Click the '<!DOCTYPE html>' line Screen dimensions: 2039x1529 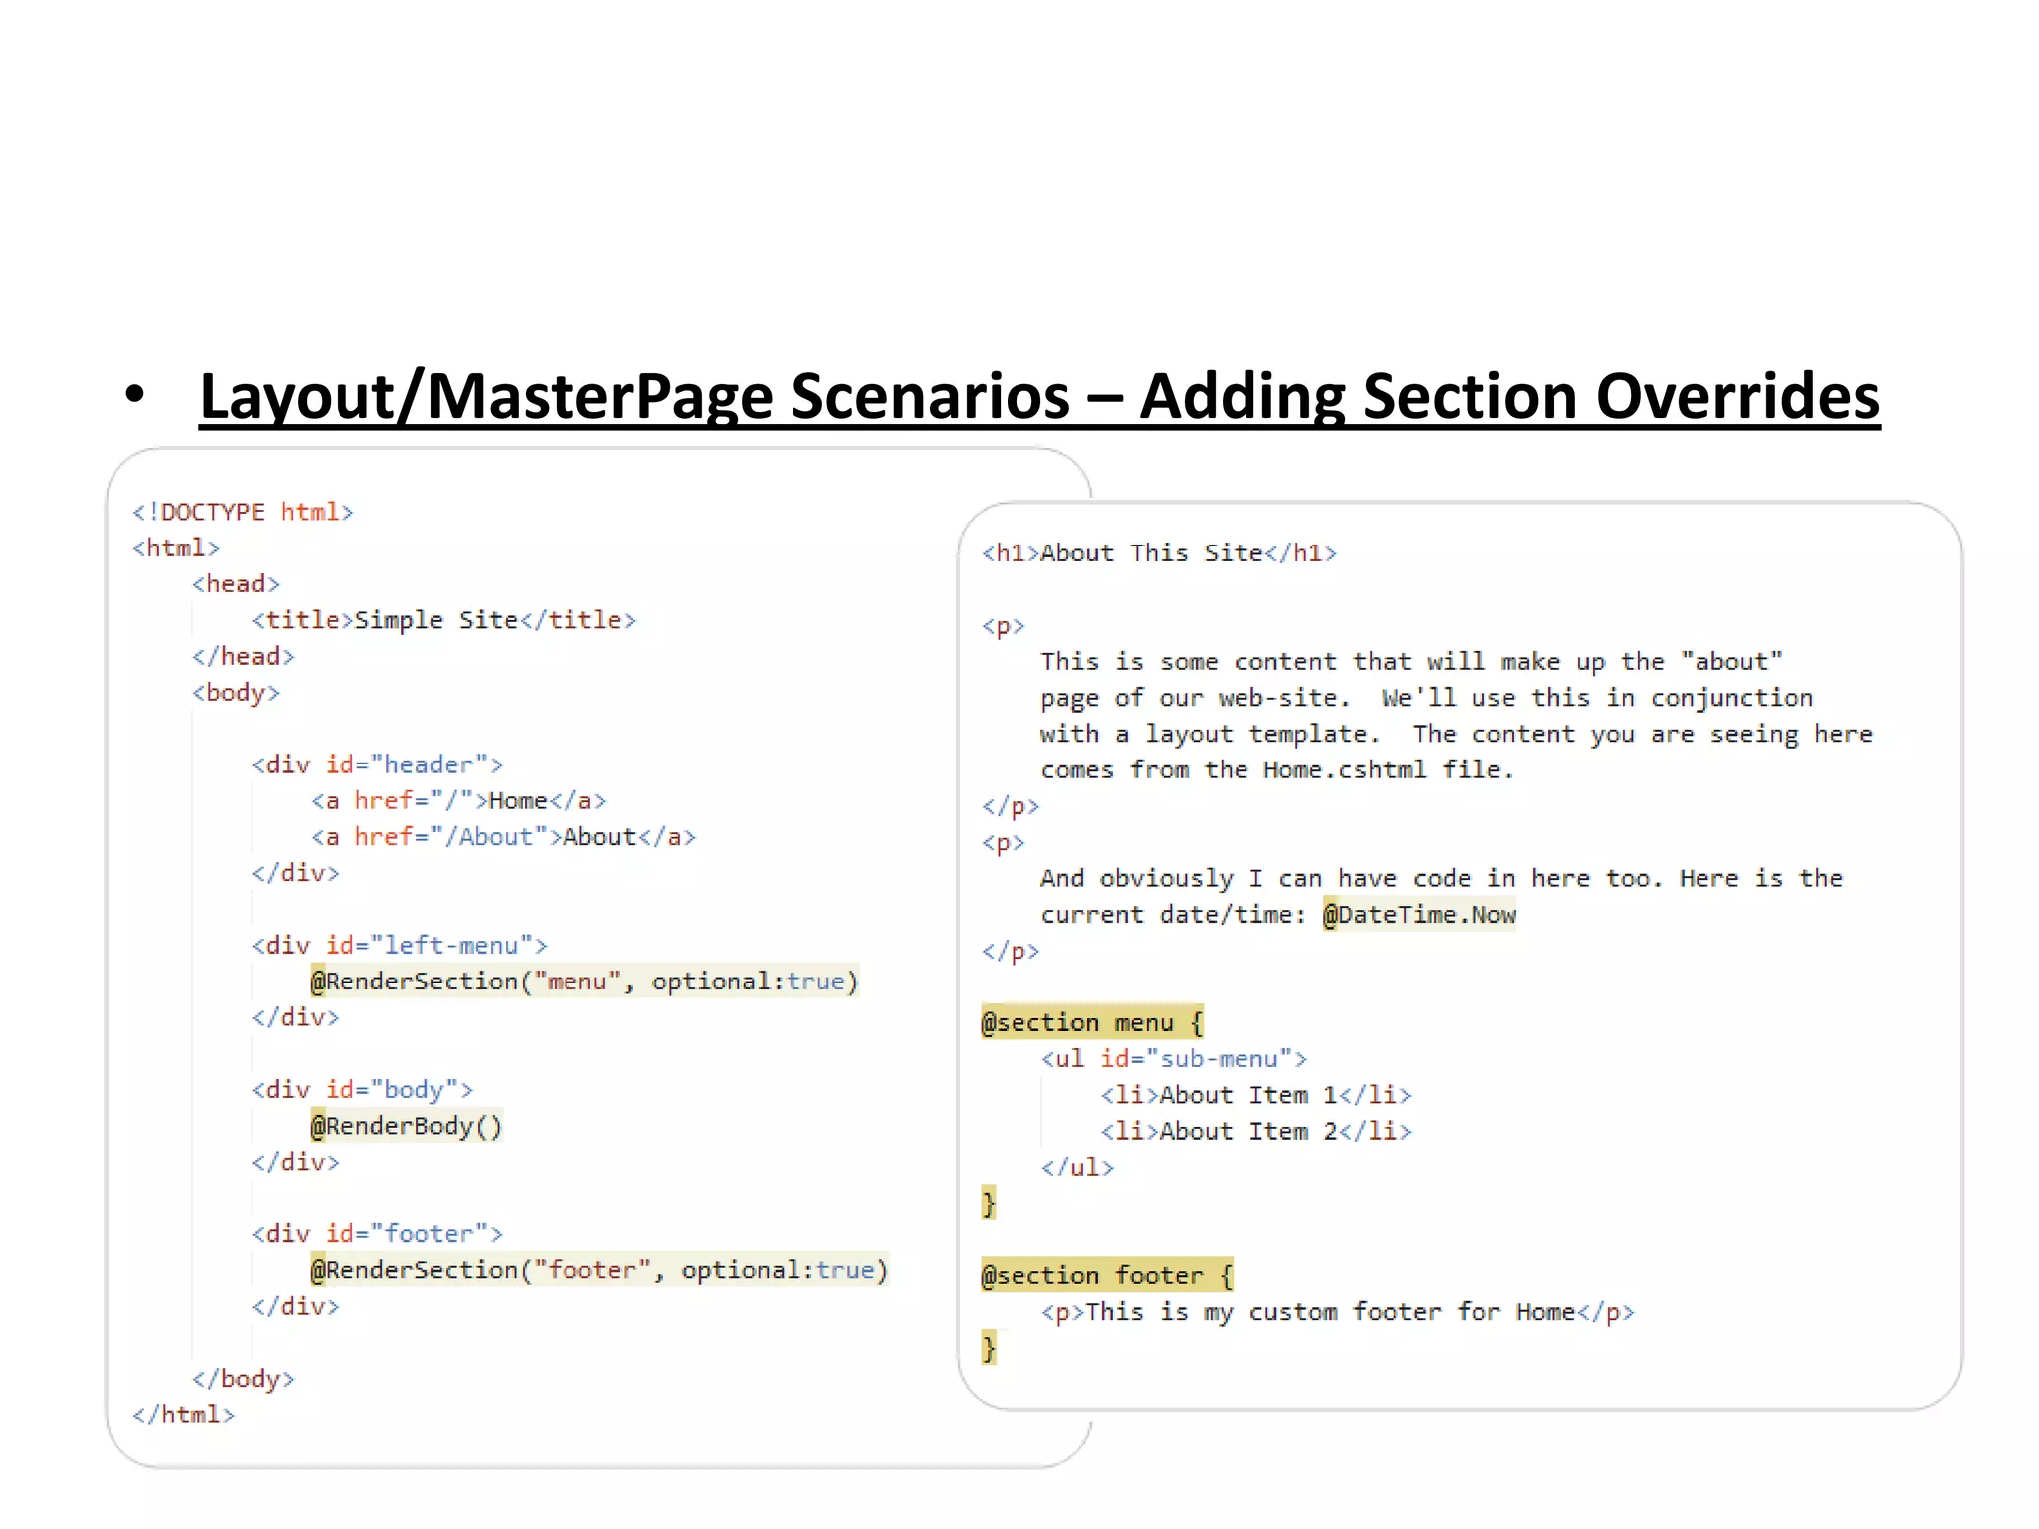point(243,512)
